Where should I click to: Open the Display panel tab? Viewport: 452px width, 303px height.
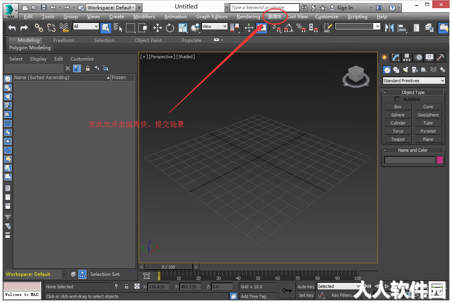click(x=430, y=57)
